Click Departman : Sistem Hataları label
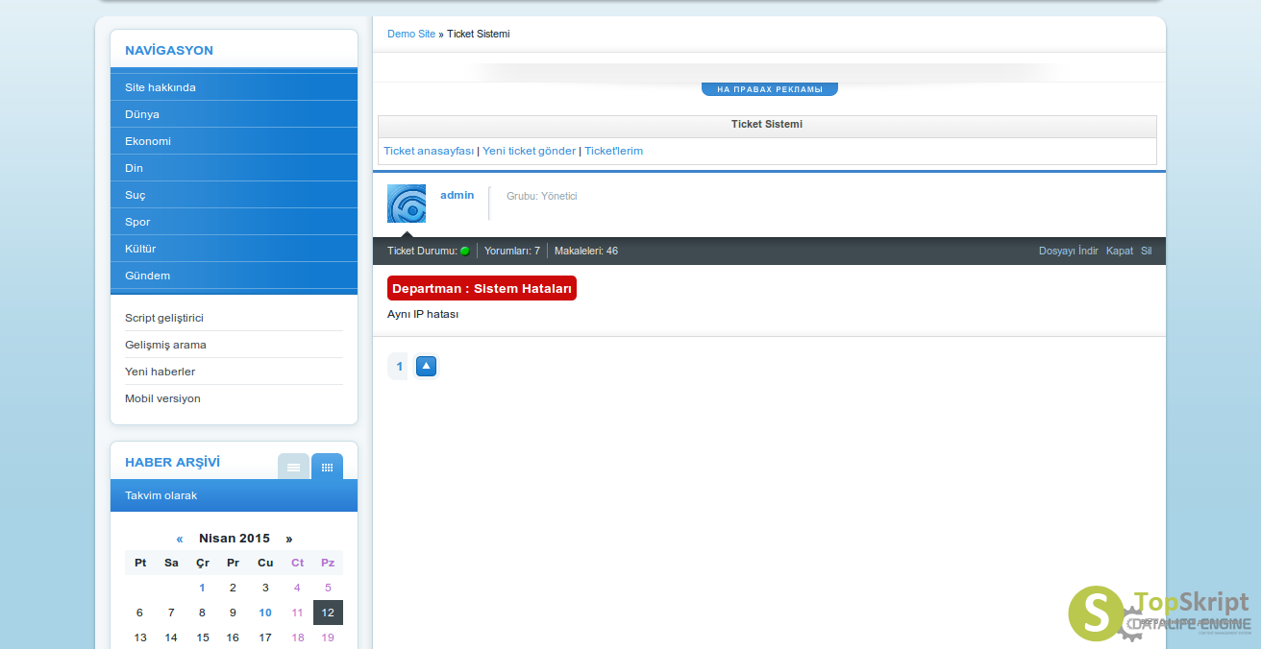This screenshot has width=1261, height=649. click(x=482, y=288)
